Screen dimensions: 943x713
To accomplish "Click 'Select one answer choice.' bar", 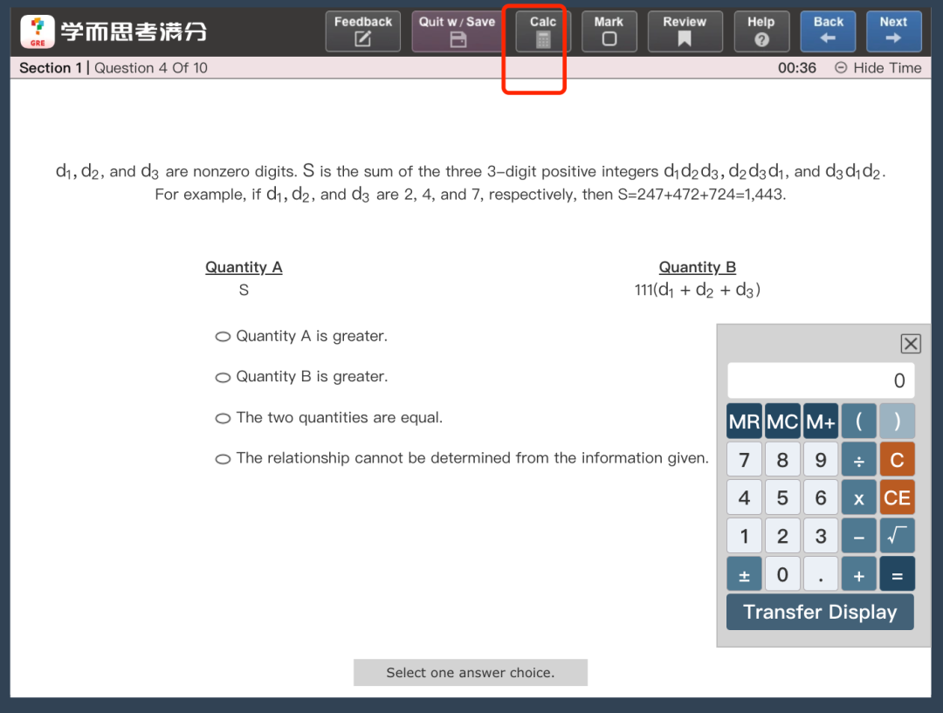I will pyautogui.click(x=471, y=673).
